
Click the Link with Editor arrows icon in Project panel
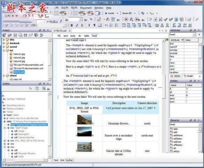[25, 35]
